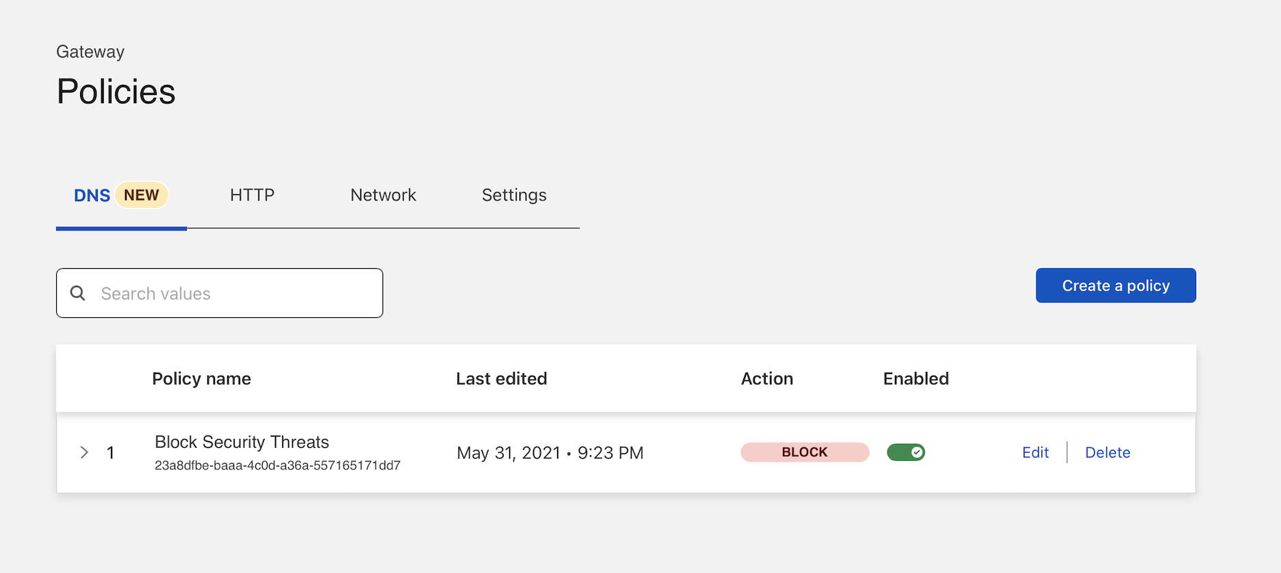
Task: Click the red BLOCK action badge
Action: point(805,453)
